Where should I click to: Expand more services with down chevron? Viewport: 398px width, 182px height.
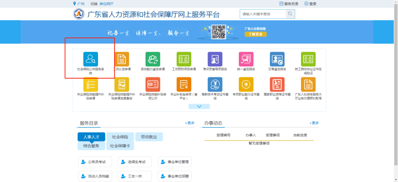(199, 106)
